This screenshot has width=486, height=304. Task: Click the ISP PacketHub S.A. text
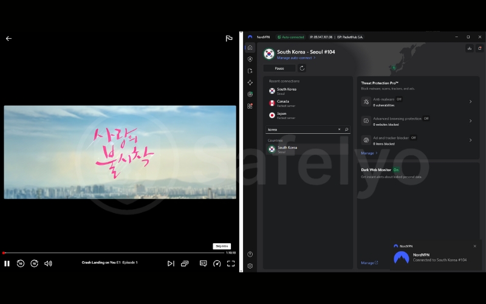point(350,37)
